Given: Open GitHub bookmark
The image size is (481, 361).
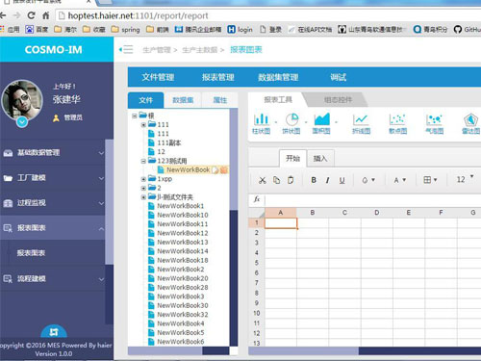Looking at the screenshot, I should point(468,30).
